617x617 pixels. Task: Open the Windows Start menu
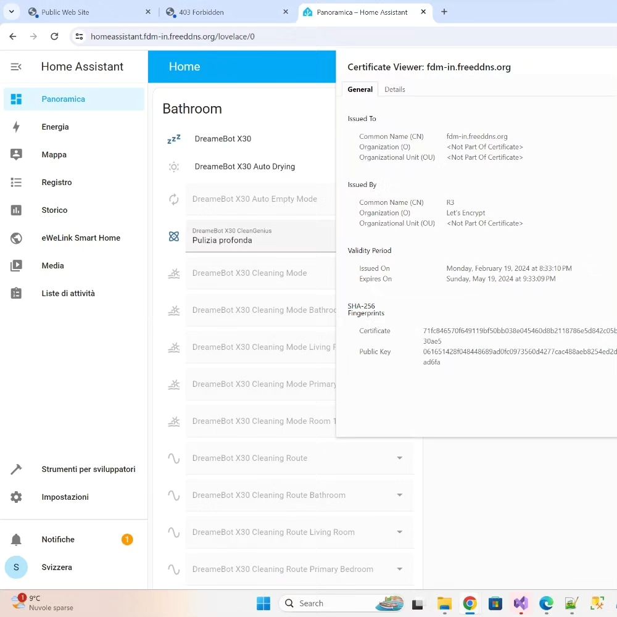[x=263, y=603]
